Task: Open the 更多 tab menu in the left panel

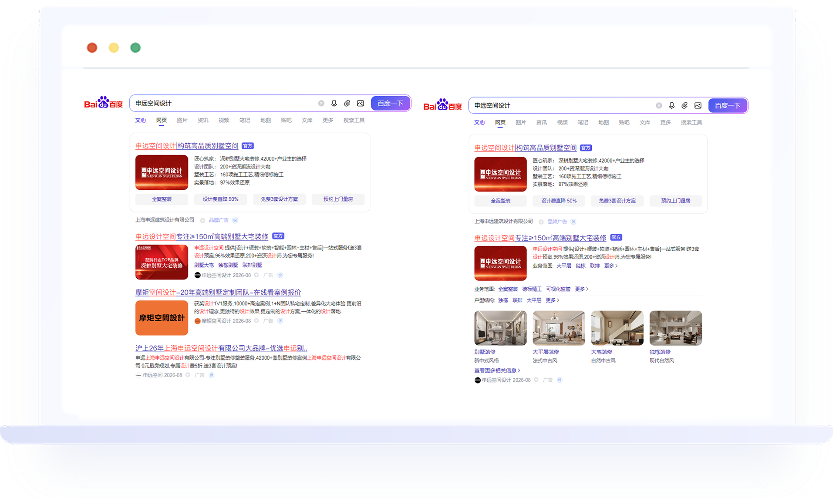Action: (328, 120)
